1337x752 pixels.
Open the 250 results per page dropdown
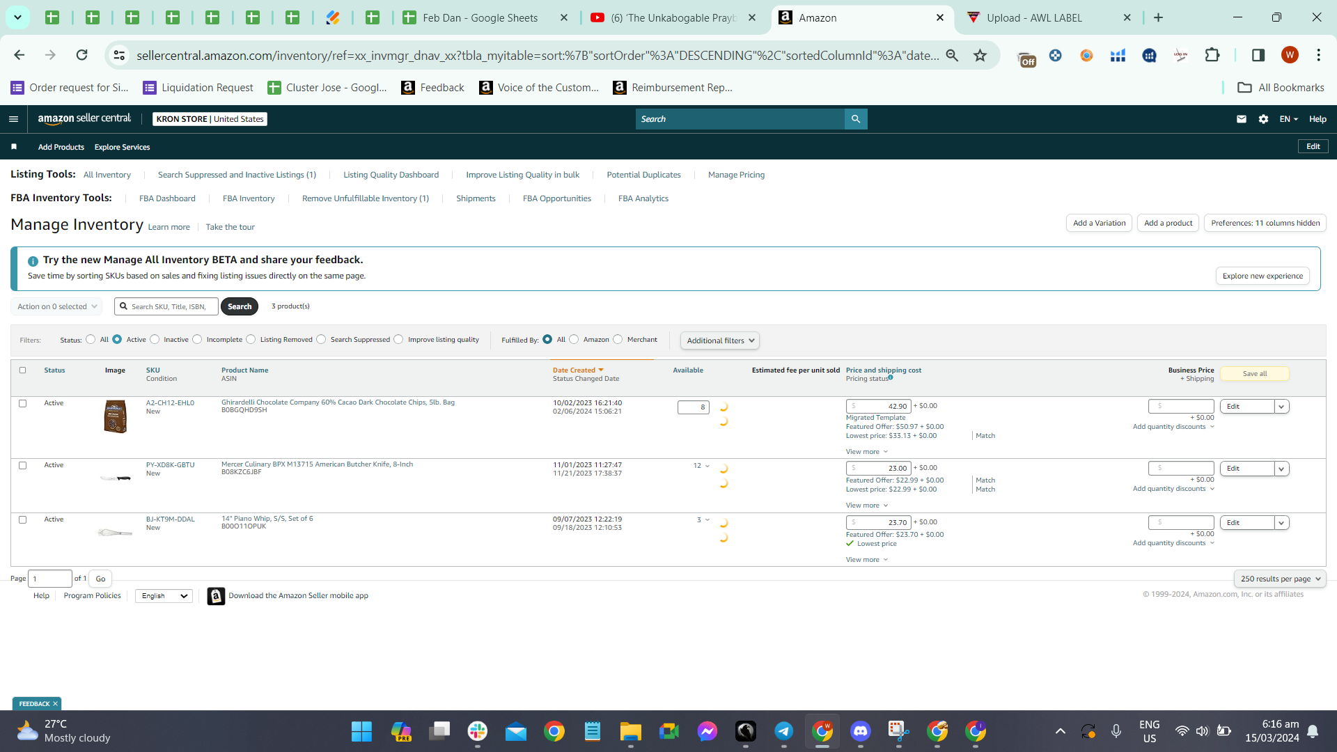[x=1280, y=579]
